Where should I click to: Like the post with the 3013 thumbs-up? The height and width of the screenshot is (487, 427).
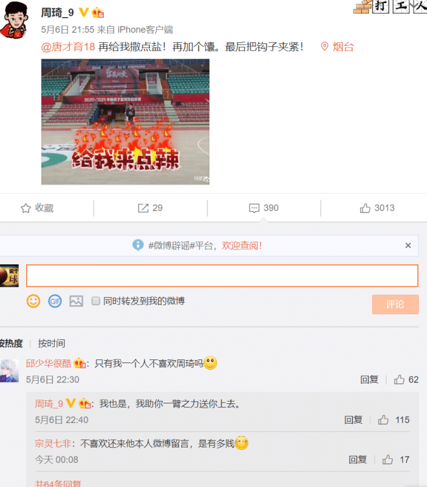click(365, 208)
